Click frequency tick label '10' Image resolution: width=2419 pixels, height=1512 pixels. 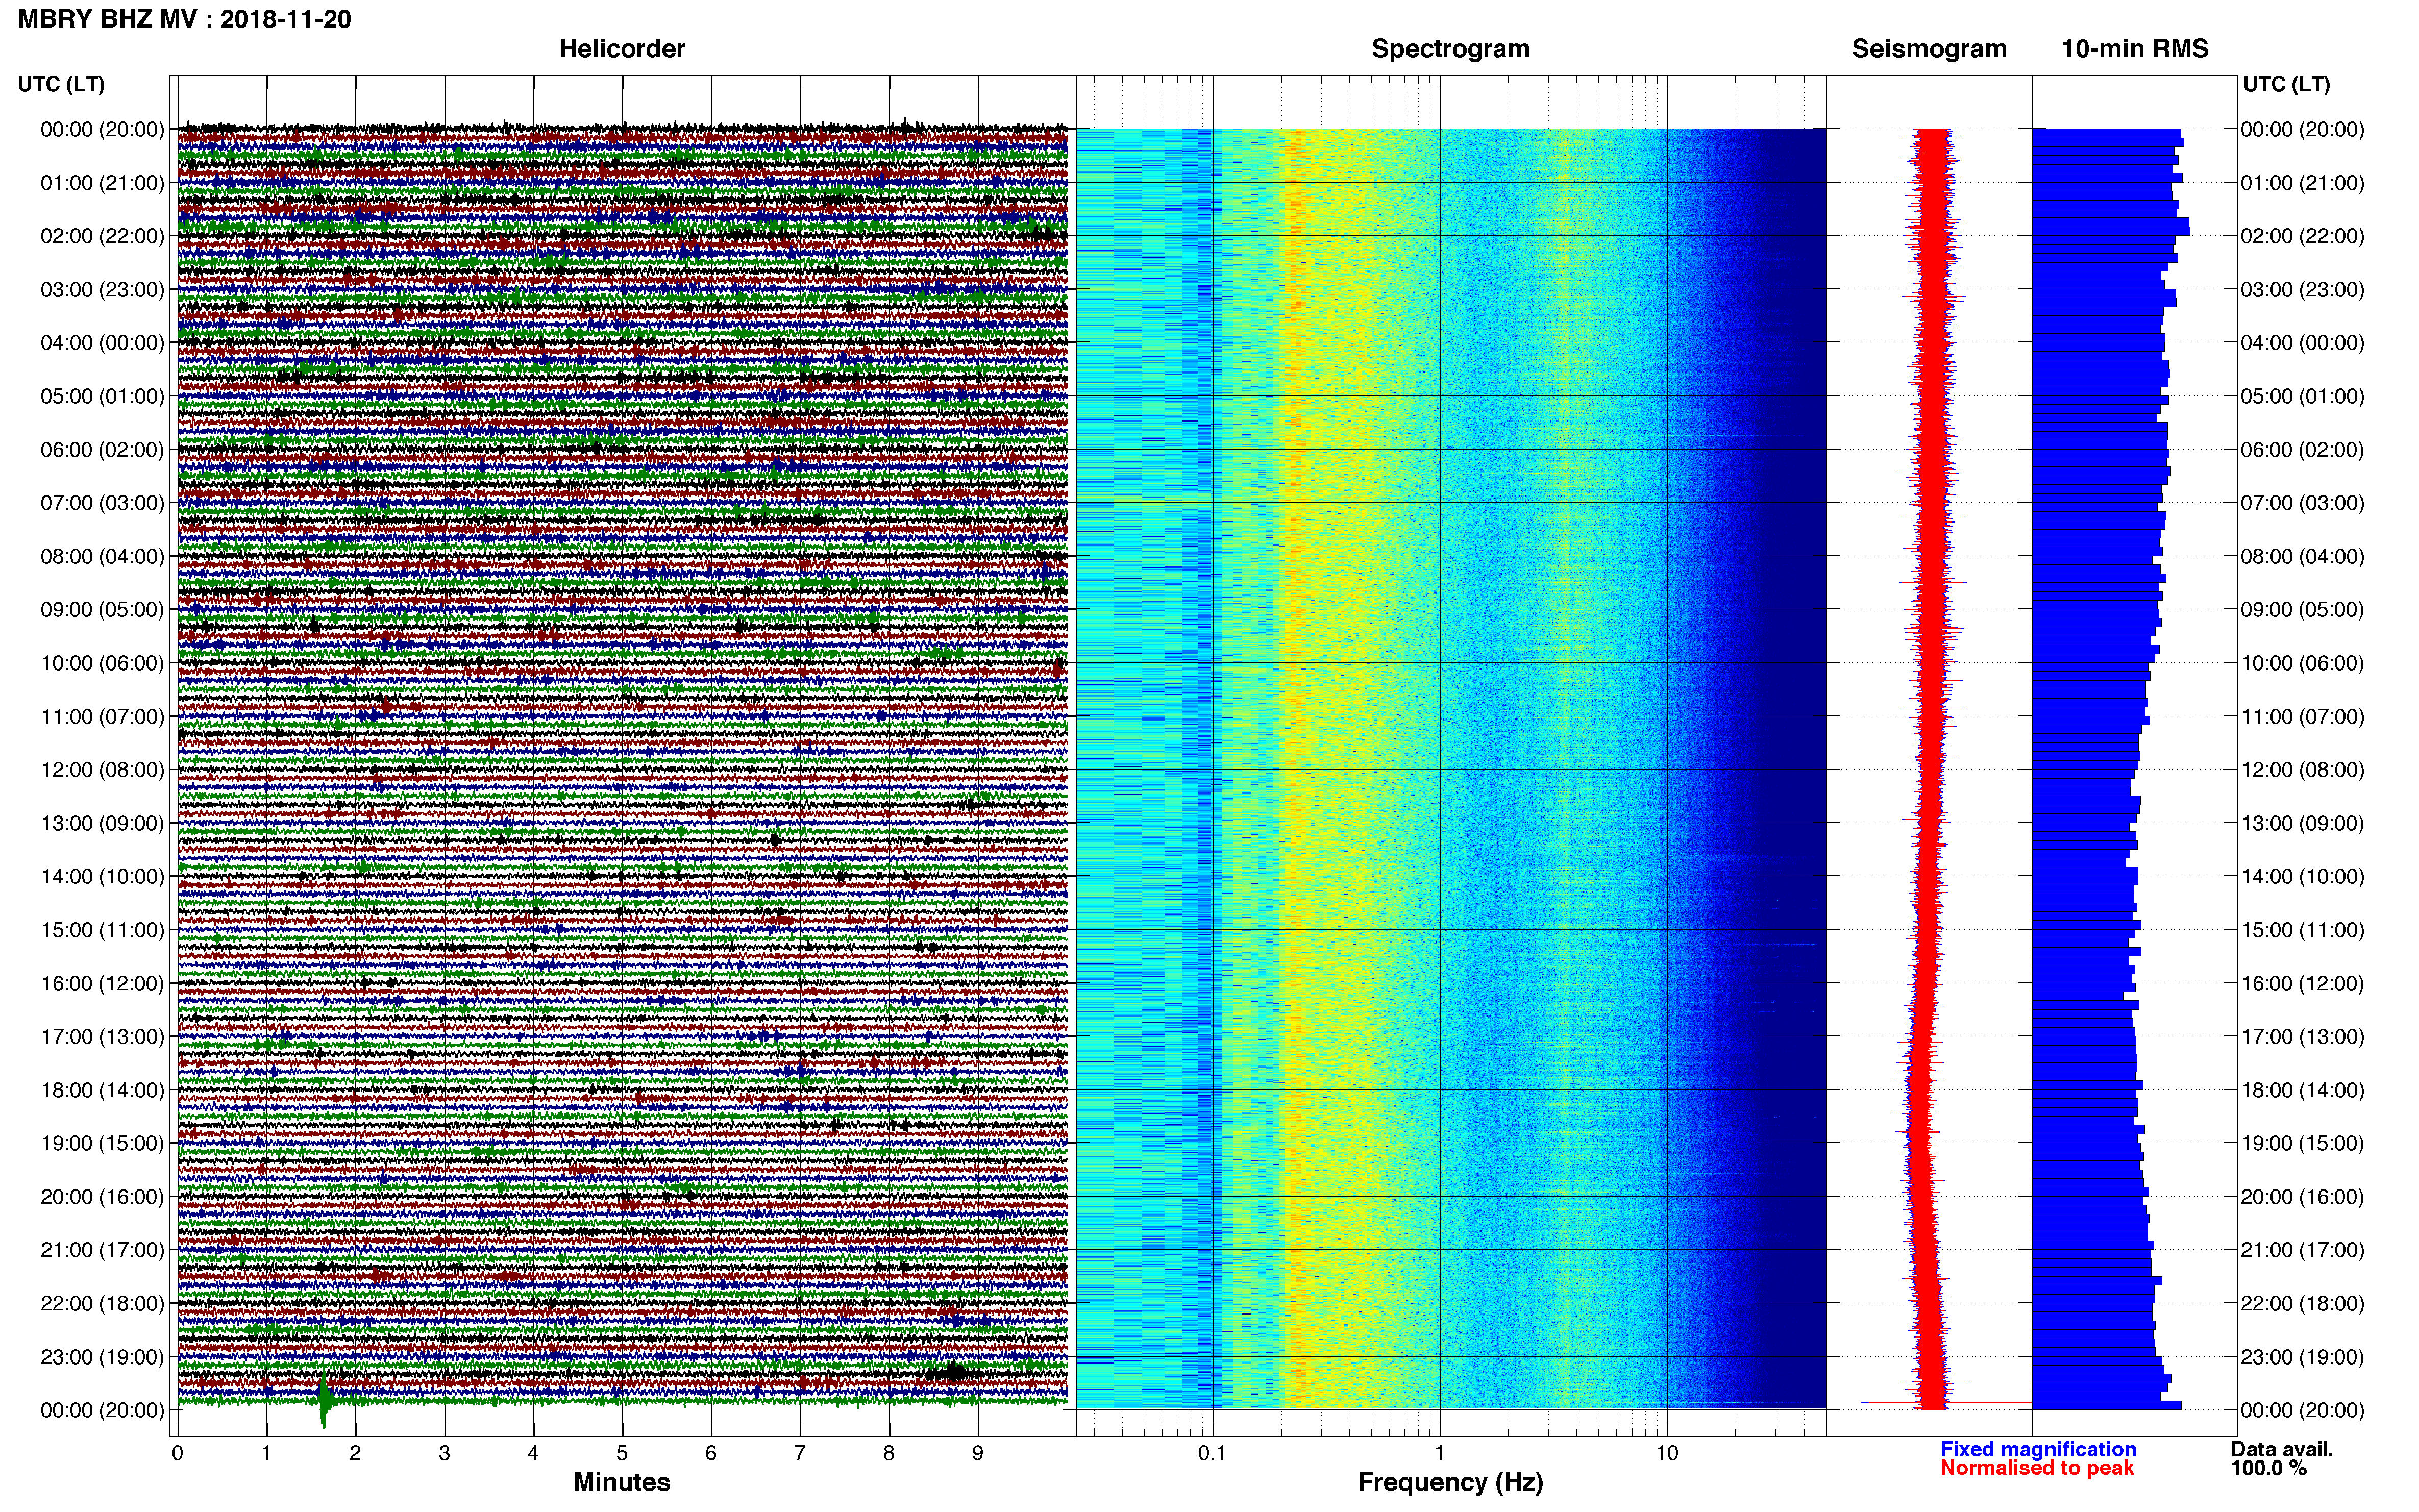(x=1667, y=1453)
